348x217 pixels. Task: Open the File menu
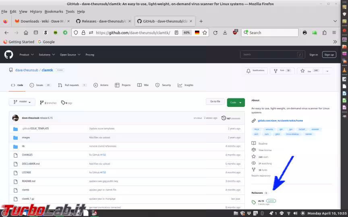(x=4, y=12)
